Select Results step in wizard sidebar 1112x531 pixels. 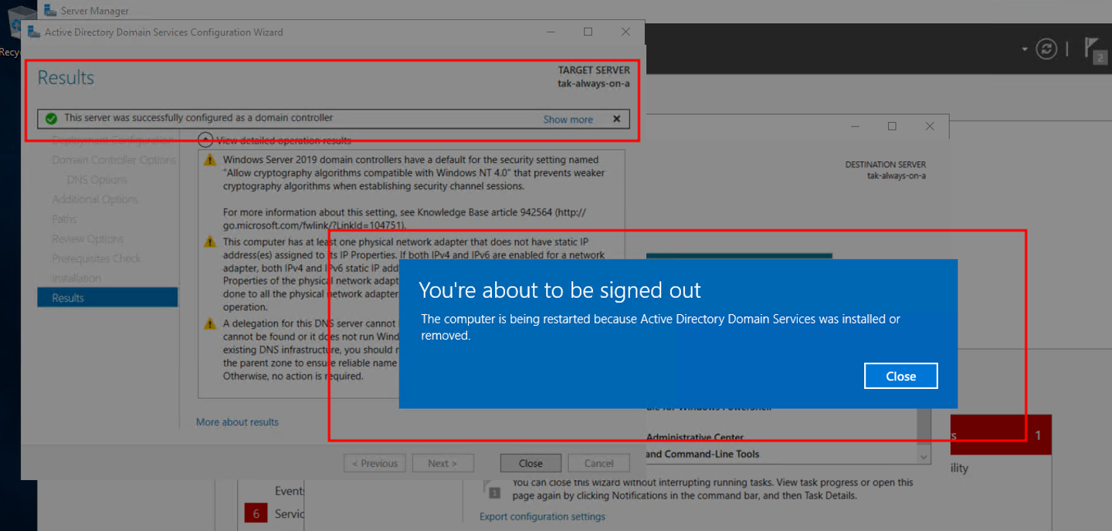pyautogui.click(x=107, y=298)
